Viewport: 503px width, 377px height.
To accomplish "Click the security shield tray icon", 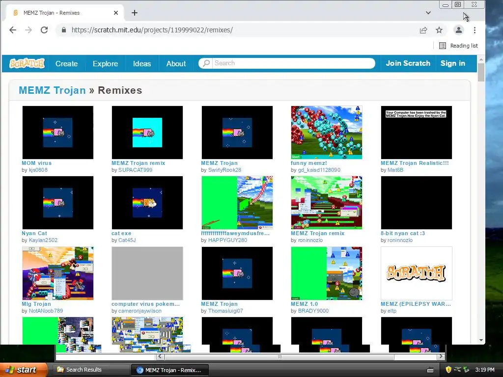I will 448,370.
